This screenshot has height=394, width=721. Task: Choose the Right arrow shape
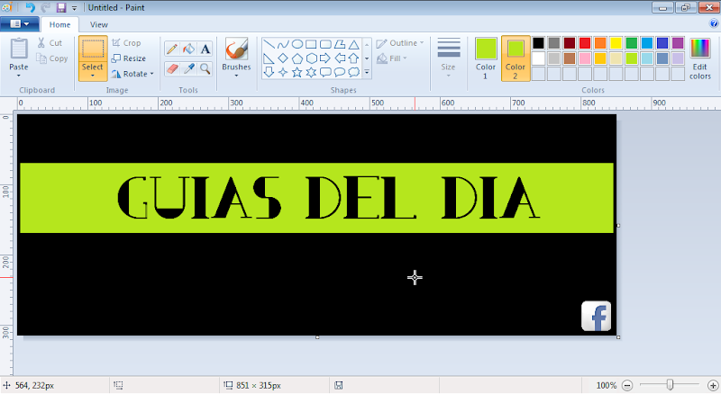325,58
